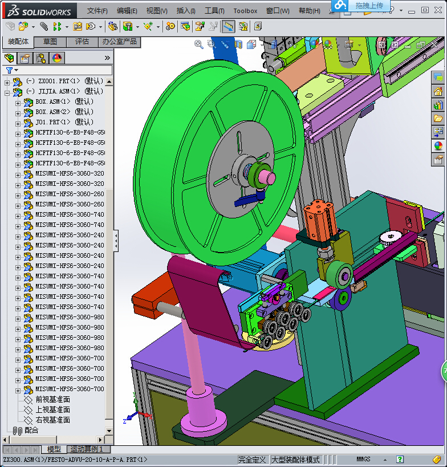Click Zoom to Fit magnifier
Image resolution: width=447 pixels, height=467 pixels.
[x=198, y=44]
